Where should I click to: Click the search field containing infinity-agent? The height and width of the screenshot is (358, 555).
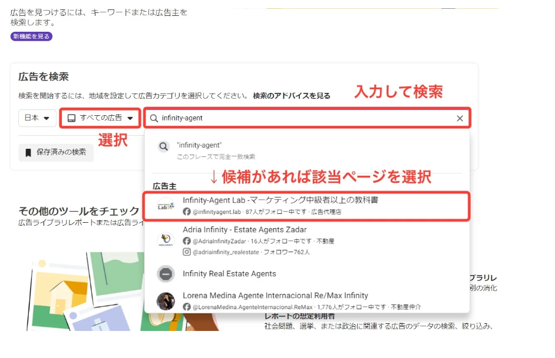(x=307, y=118)
